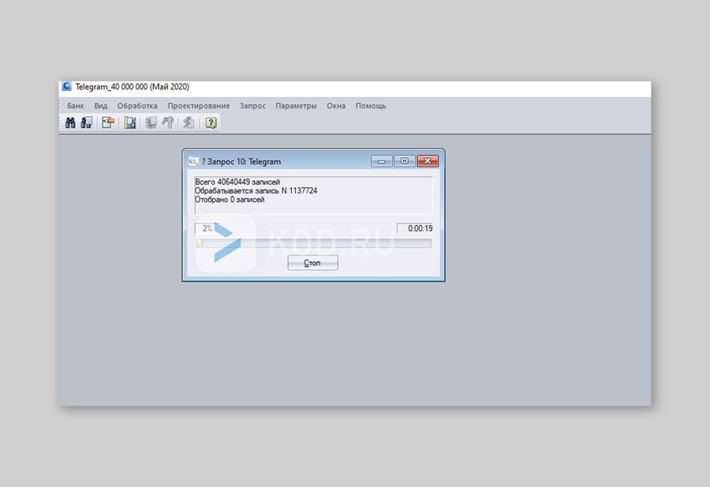This screenshot has width=710, height=487.
Task: Click the grayed lightning document toolbar icon
Action: click(x=189, y=122)
